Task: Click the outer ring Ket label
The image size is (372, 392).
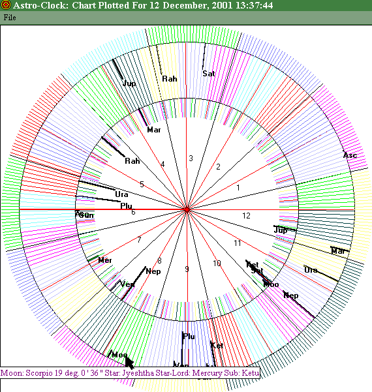Action: click(x=217, y=346)
